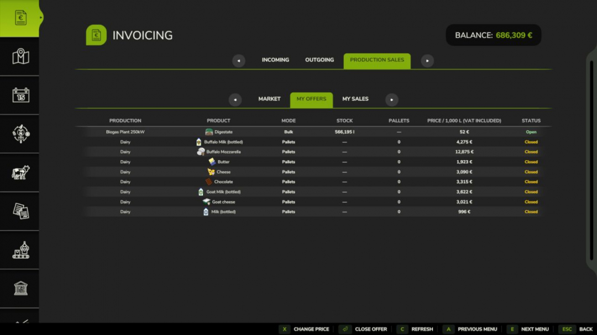Screen dimensions: 597x335
Task: Open the animals cow sidebar icon
Action: (20, 173)
